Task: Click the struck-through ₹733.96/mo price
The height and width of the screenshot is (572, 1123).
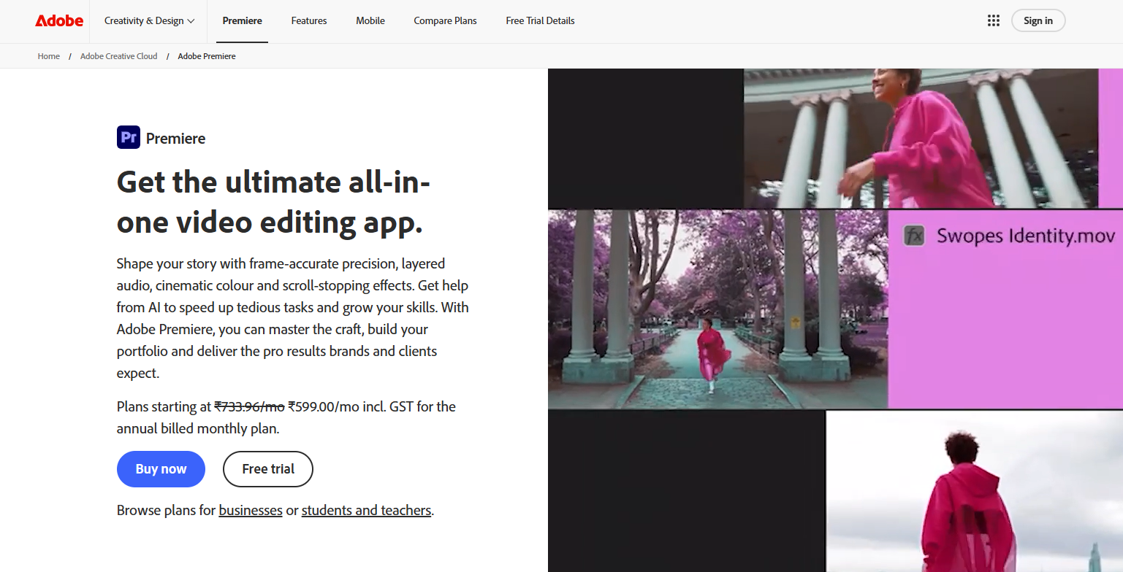Action: (249, 406)
